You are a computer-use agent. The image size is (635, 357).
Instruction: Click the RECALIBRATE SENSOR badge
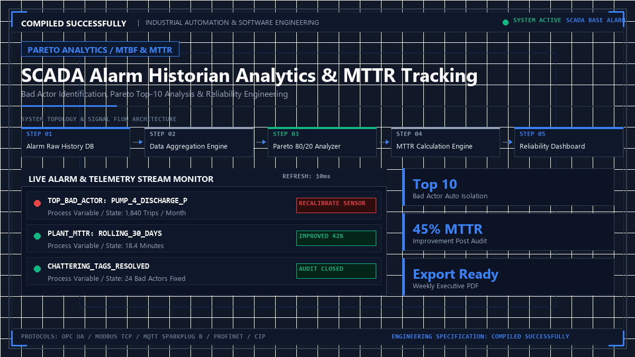click(x=336, y=205)
